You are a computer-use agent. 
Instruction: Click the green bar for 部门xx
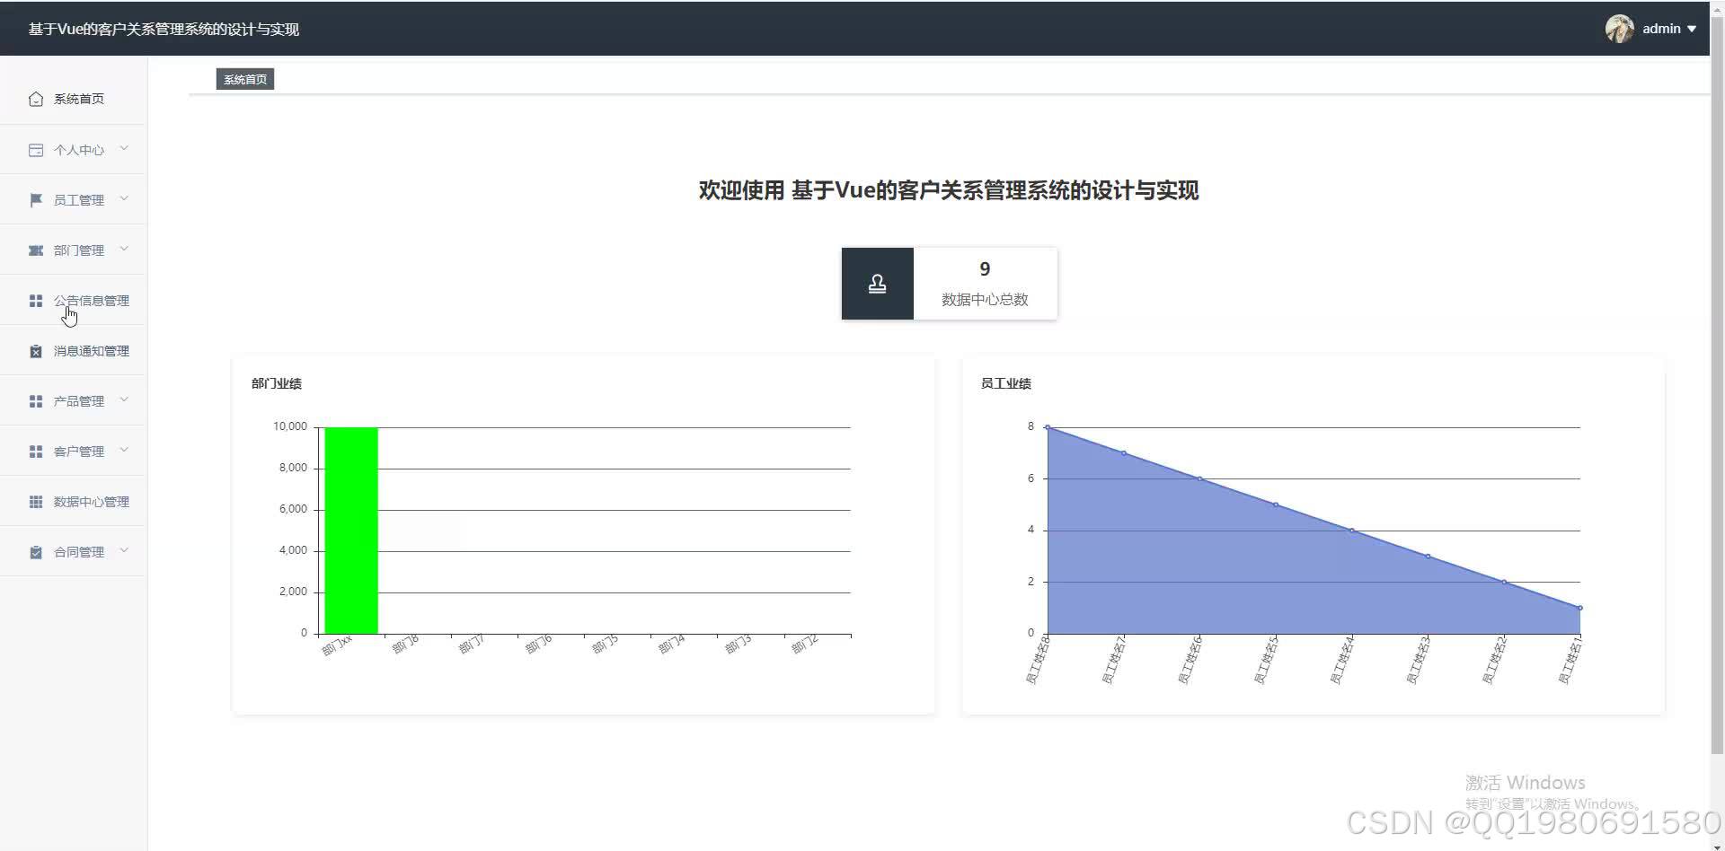coord(351,530)
